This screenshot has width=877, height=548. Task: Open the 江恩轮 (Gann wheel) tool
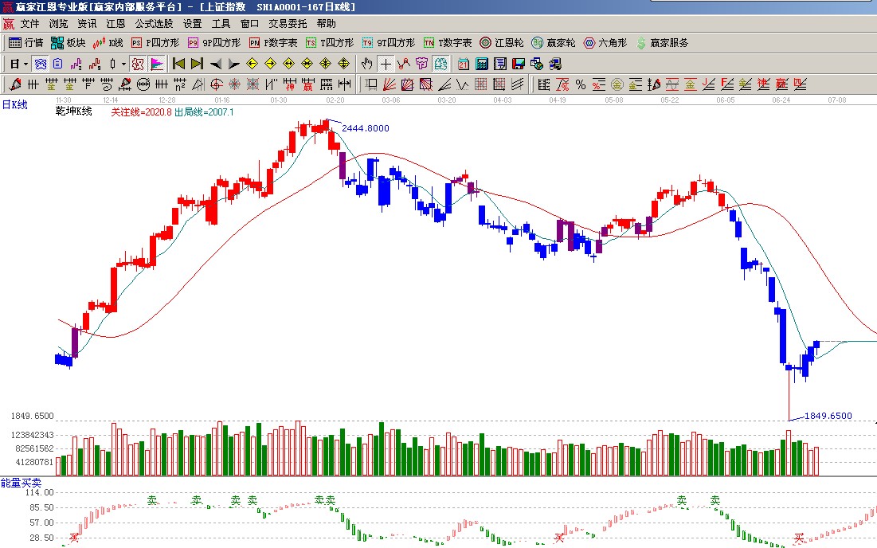(x=502, y=43)
